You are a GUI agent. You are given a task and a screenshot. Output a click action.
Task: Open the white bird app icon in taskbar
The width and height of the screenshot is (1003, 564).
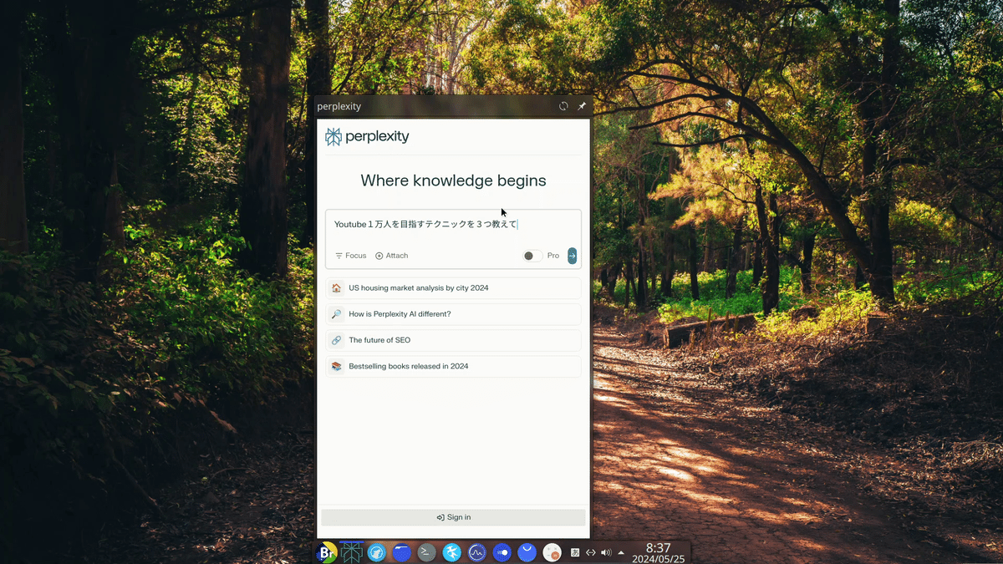coord(451,552)
